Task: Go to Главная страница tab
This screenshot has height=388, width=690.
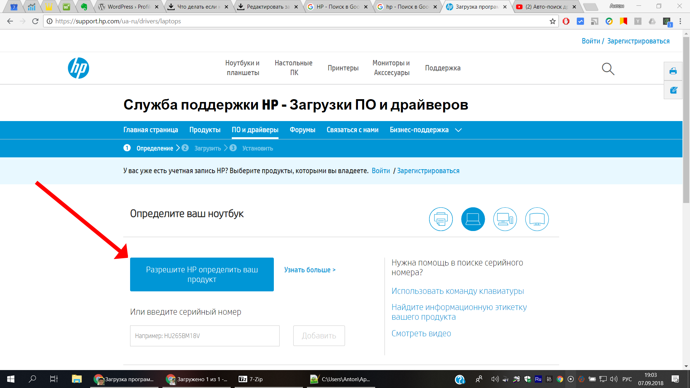Action: [151, 130]
